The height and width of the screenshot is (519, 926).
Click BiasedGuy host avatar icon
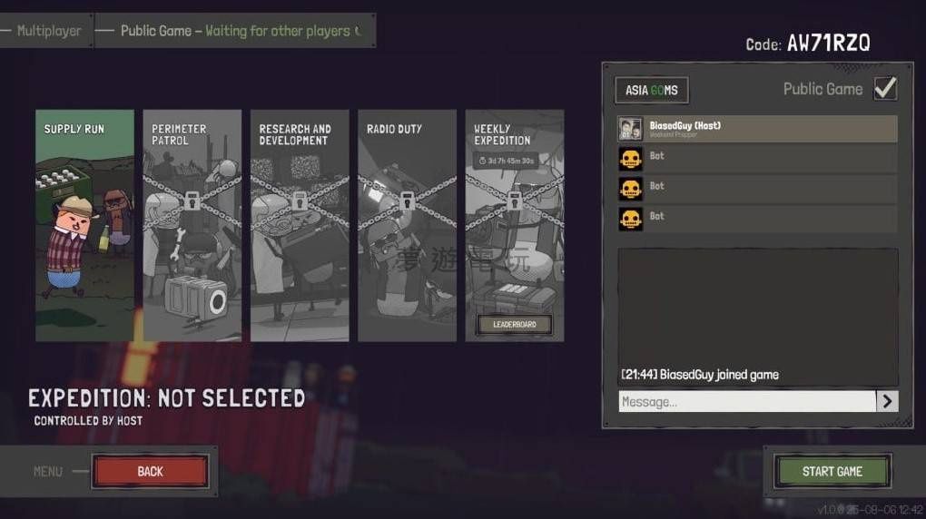pyautogui.click(x=630, y=129)
